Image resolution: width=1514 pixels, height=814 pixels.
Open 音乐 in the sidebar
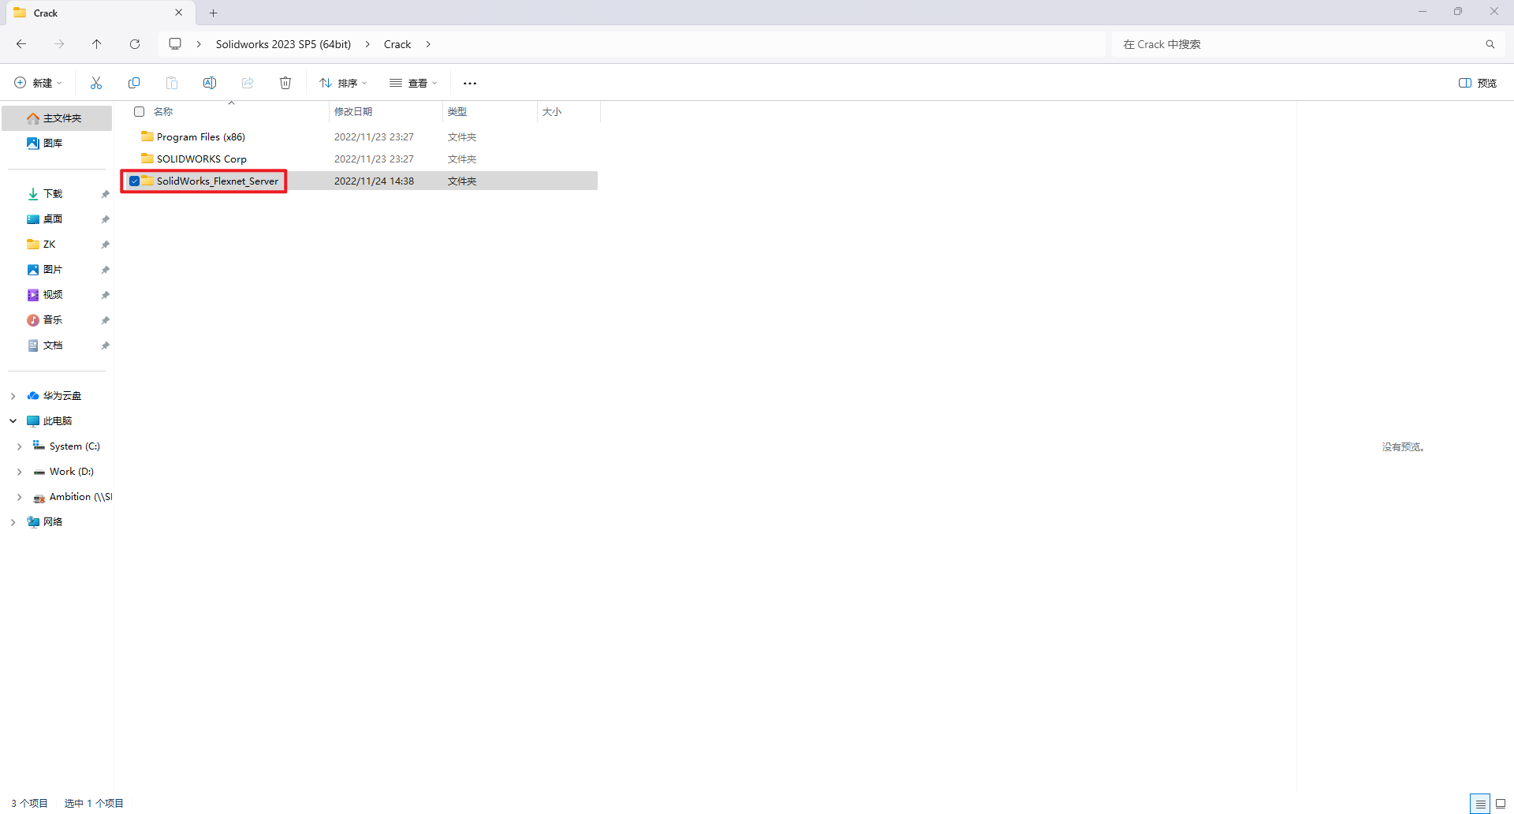tap(53, 320)
